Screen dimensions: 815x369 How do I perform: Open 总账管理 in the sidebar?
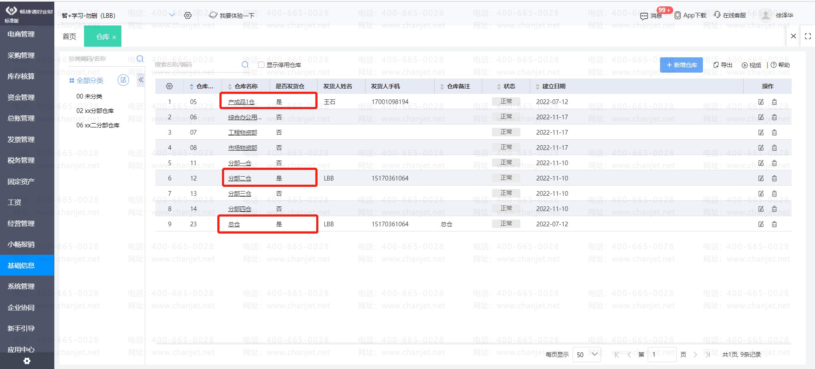point(21,118)
